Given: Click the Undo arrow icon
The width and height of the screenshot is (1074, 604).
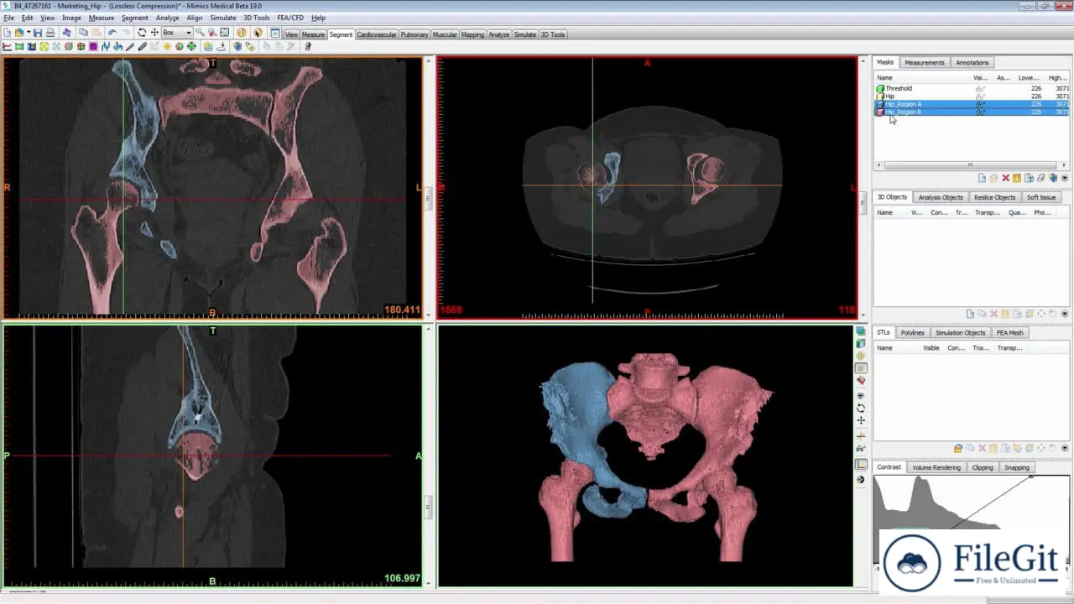Looking at the screenshot, I should point(112,33).
